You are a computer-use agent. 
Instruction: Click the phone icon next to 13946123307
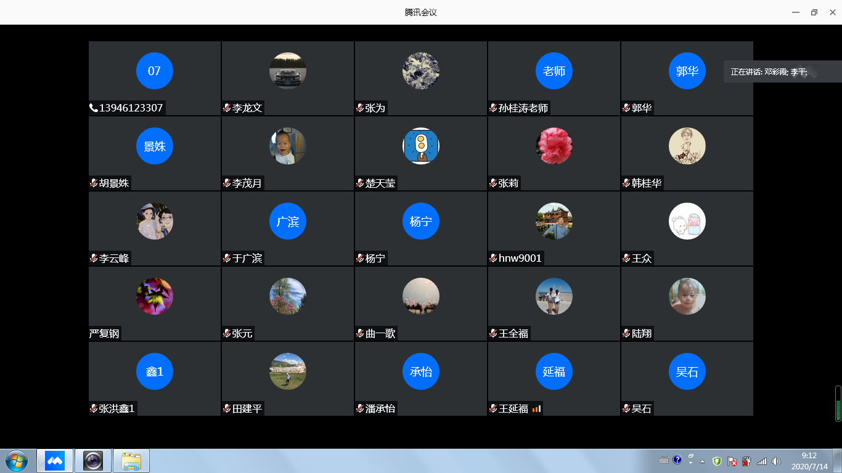94,108
